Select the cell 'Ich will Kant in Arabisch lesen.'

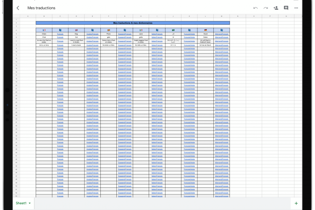[205, 41]
